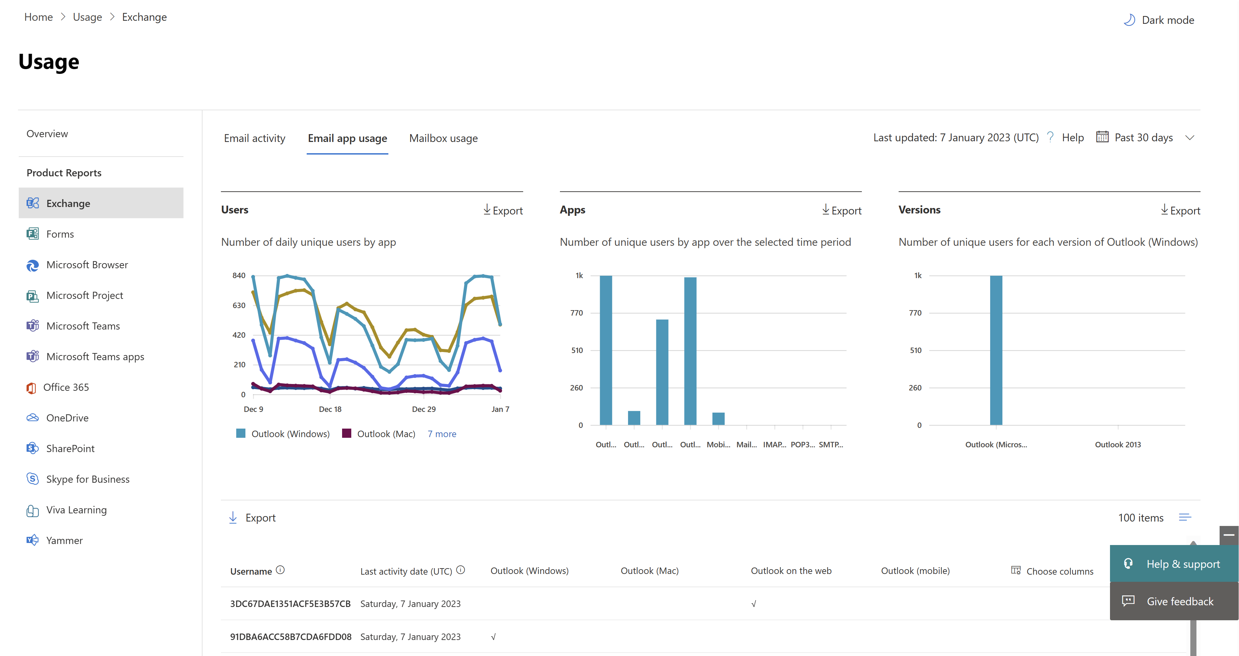The height and width of the screenshot is (656, 1239).
Task: Expand the column chooser options
Action: pyautogui.click(x=1051, y=571)
